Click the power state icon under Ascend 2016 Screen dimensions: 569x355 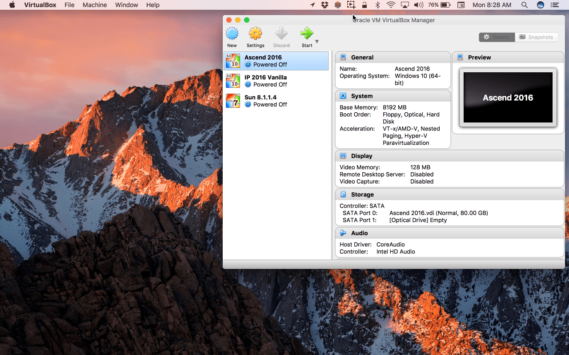pos(248,65)
